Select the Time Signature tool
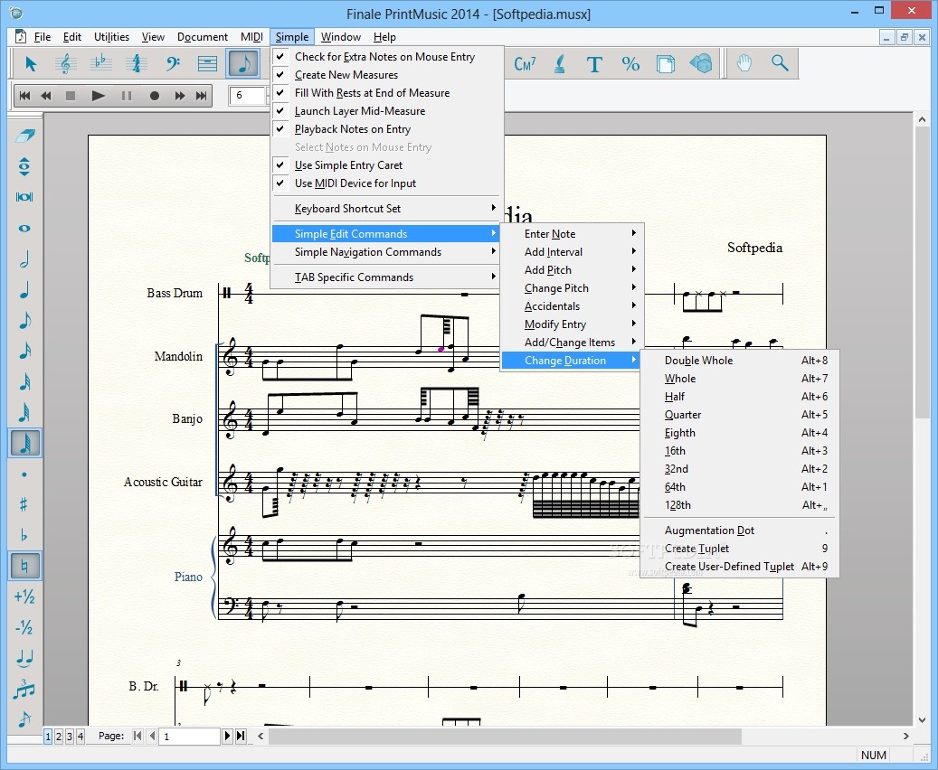Screen dimensions: 938x770 pyautogui.click(x=137, y=63)
